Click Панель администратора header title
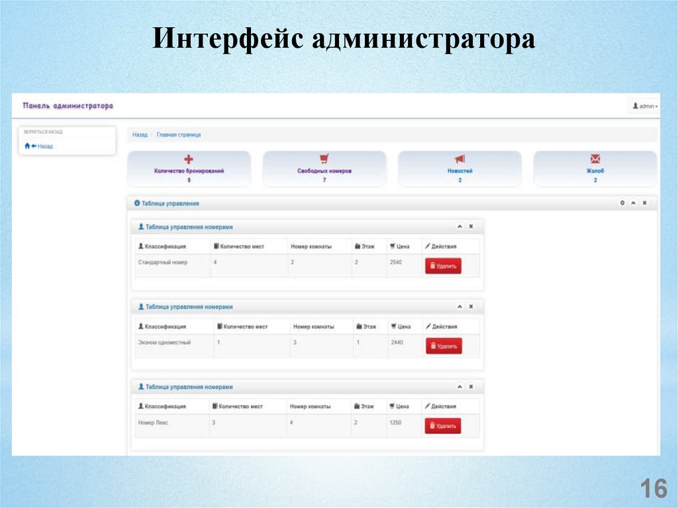 pos(68,105)
